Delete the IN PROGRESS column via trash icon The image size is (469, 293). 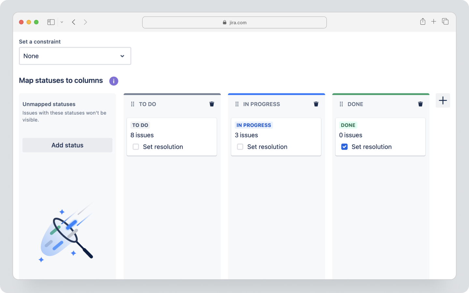click(x=316, y=104)
